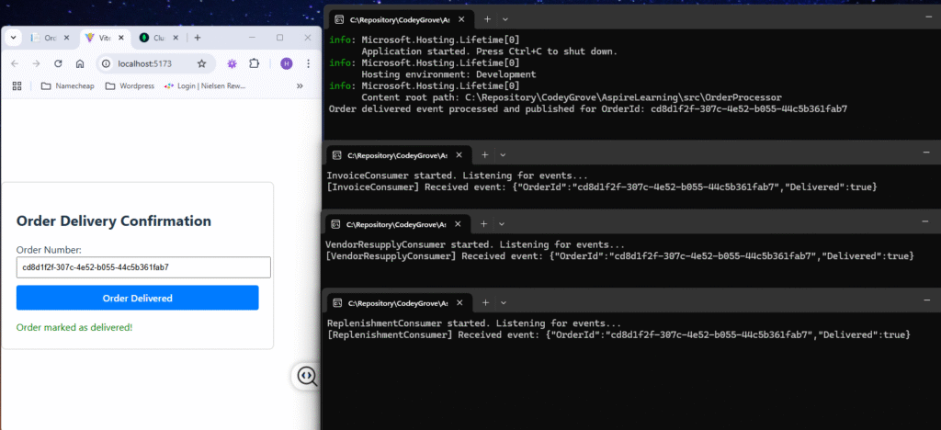
Task: Click the Order Delivered button
Action: click(x=138, y=298)
